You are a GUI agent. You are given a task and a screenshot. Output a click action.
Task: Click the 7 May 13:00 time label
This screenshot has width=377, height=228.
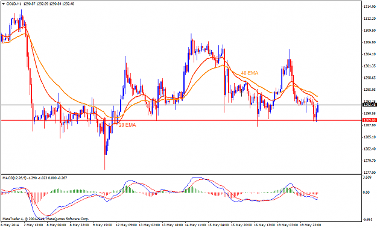[x=33, y=226]
